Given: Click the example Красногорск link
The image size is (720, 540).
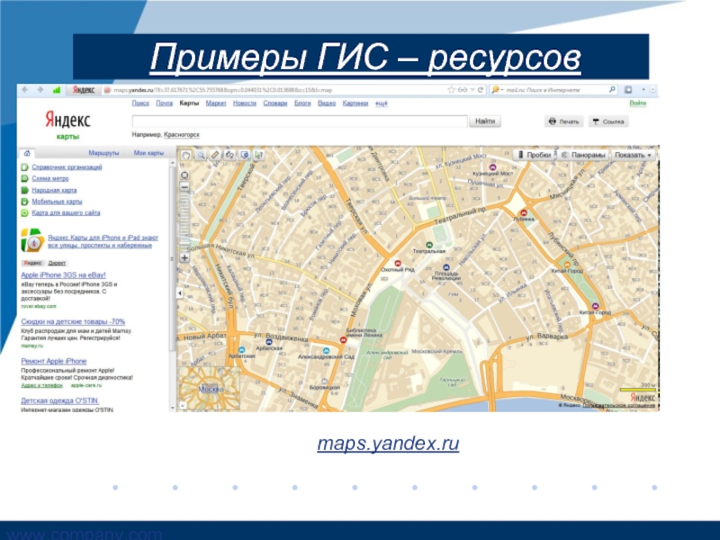Looking at the screenshot, I should click(x=182, y=135).
